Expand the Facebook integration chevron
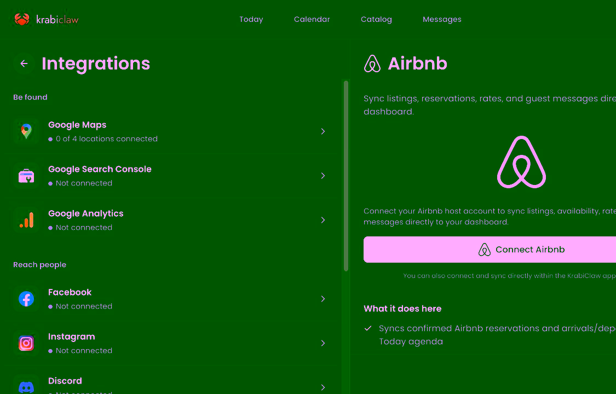 coord(323,299)
